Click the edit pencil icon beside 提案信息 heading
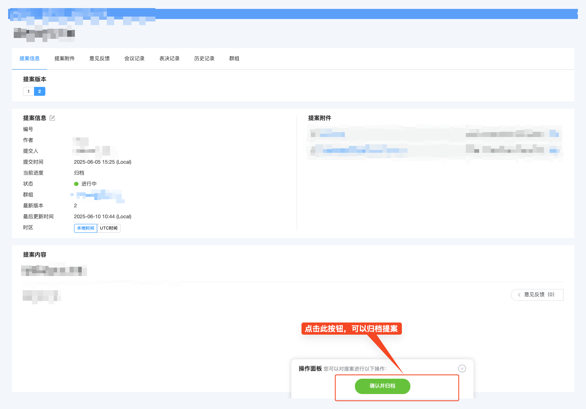 pyautogui.click(x=52, y=118)
